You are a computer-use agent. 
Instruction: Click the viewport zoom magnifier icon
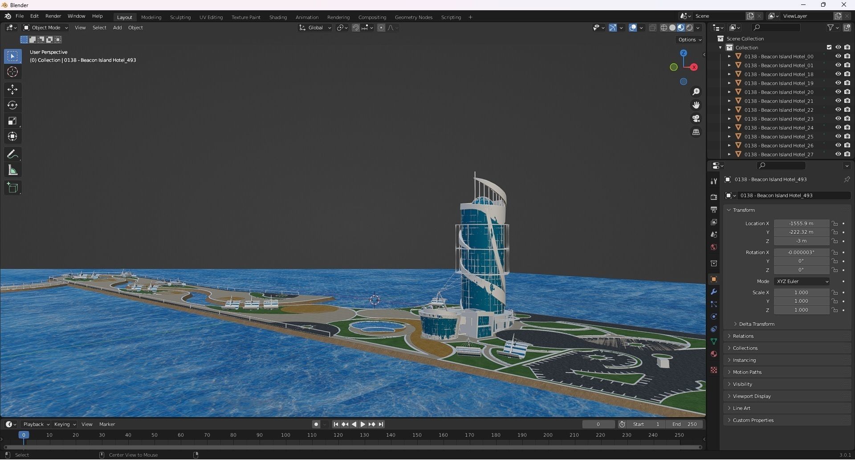pyautogui.click(x=696, y=92)
